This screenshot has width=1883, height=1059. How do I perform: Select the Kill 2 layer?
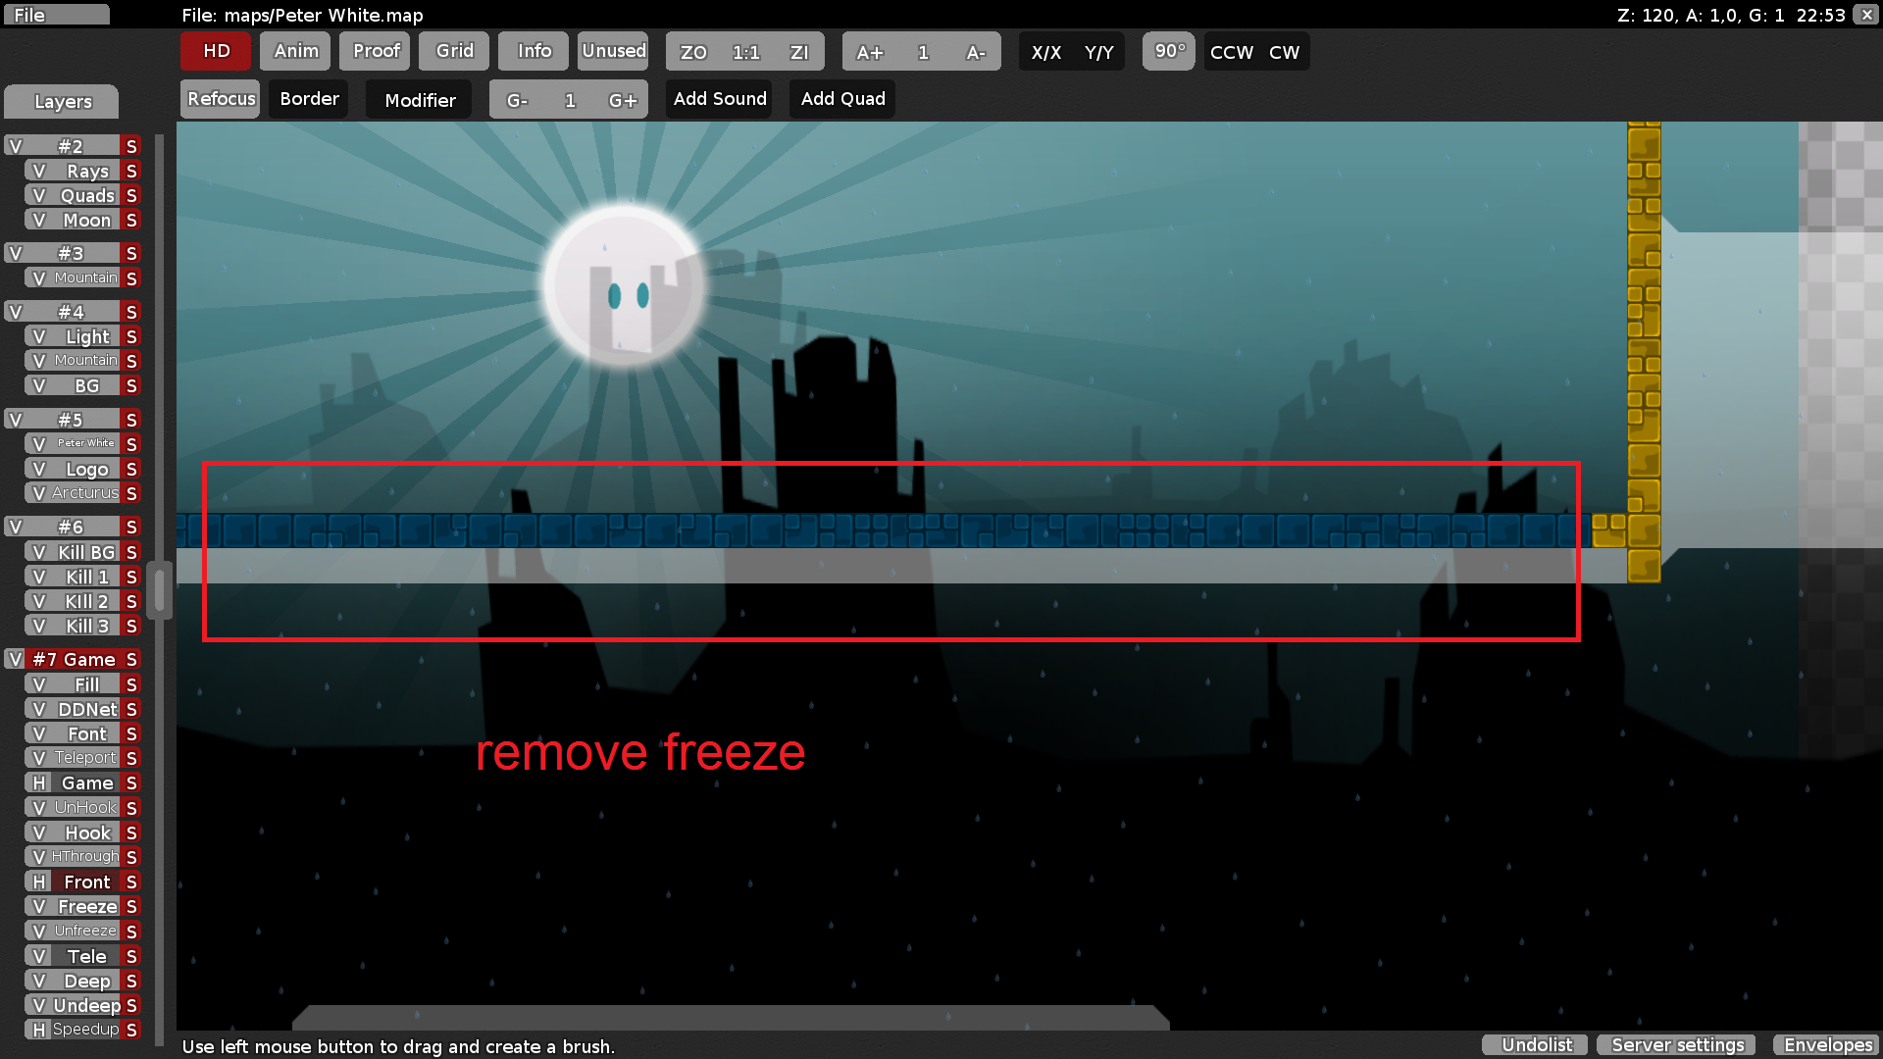pos(86,601)
